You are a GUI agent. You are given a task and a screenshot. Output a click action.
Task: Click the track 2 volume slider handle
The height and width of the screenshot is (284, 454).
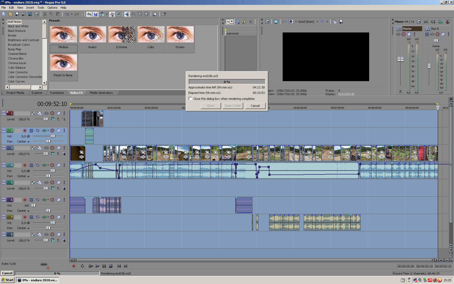[x=53, y=136]
